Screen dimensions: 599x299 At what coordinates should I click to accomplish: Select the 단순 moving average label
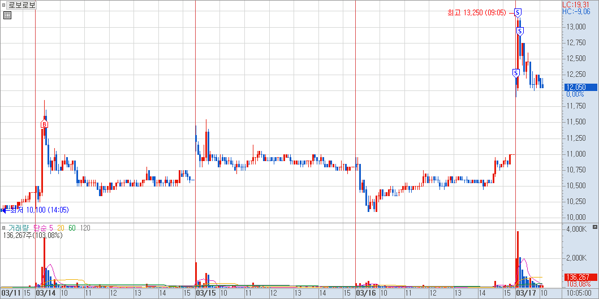(41, 228)
